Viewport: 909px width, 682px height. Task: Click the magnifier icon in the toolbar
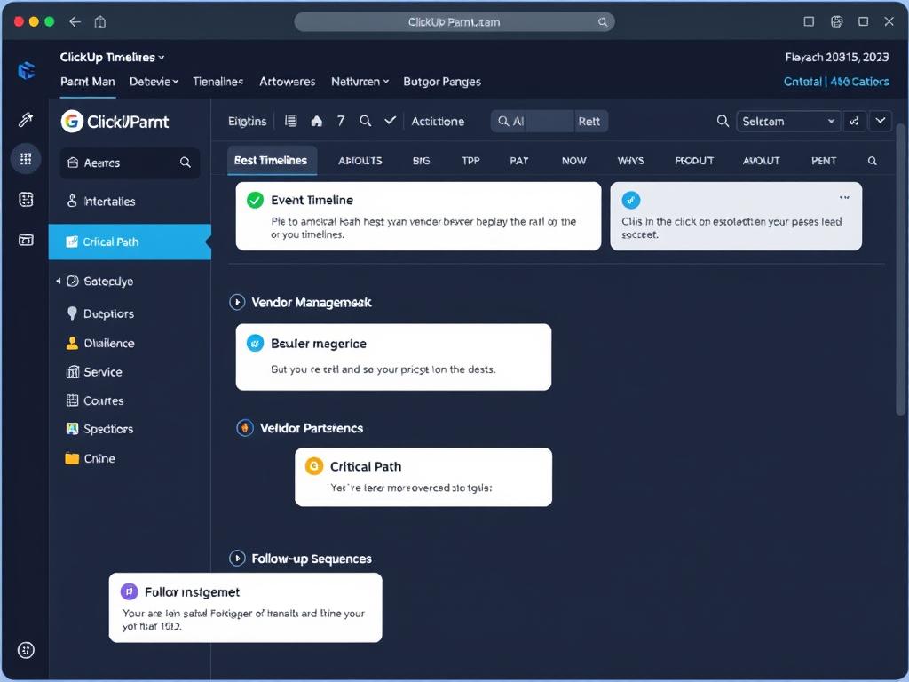pos(365,121)
